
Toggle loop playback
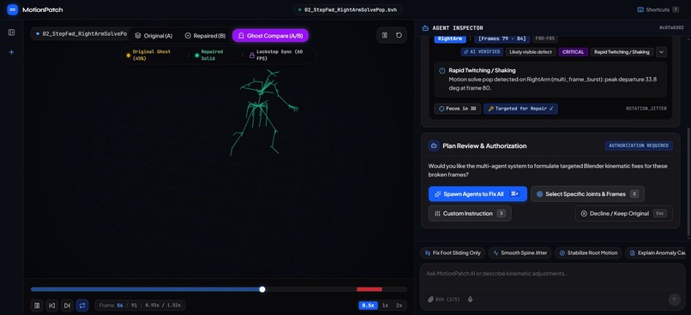(82, 306)
